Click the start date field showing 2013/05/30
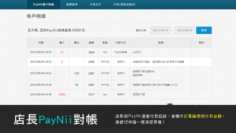This screenshot has height=133, width=236. click(160, 30)
